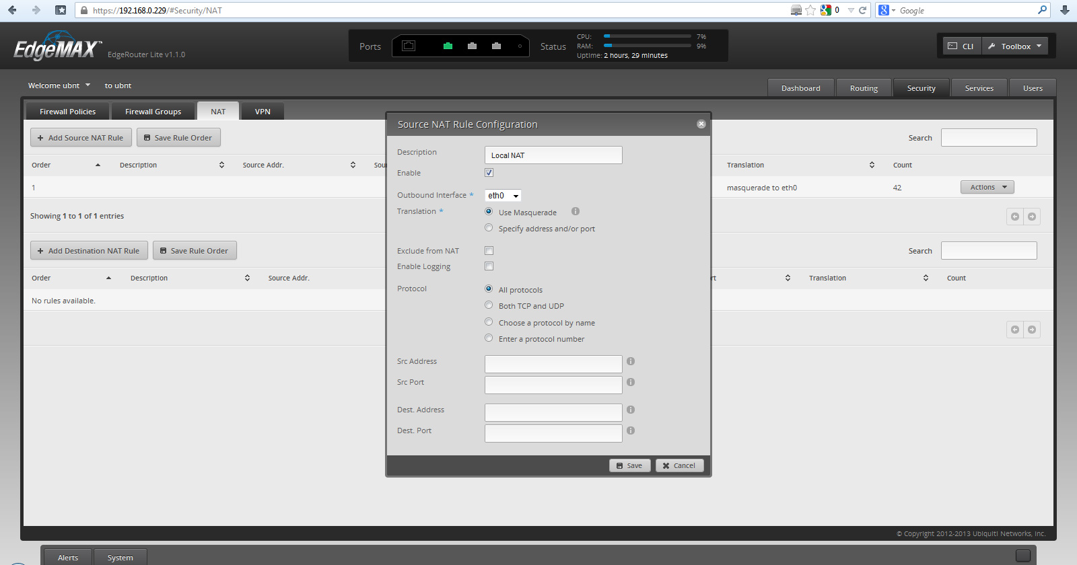1077x565 pixels.
Task: Click the Dest. Port info icon
Action: coord(631,430)
